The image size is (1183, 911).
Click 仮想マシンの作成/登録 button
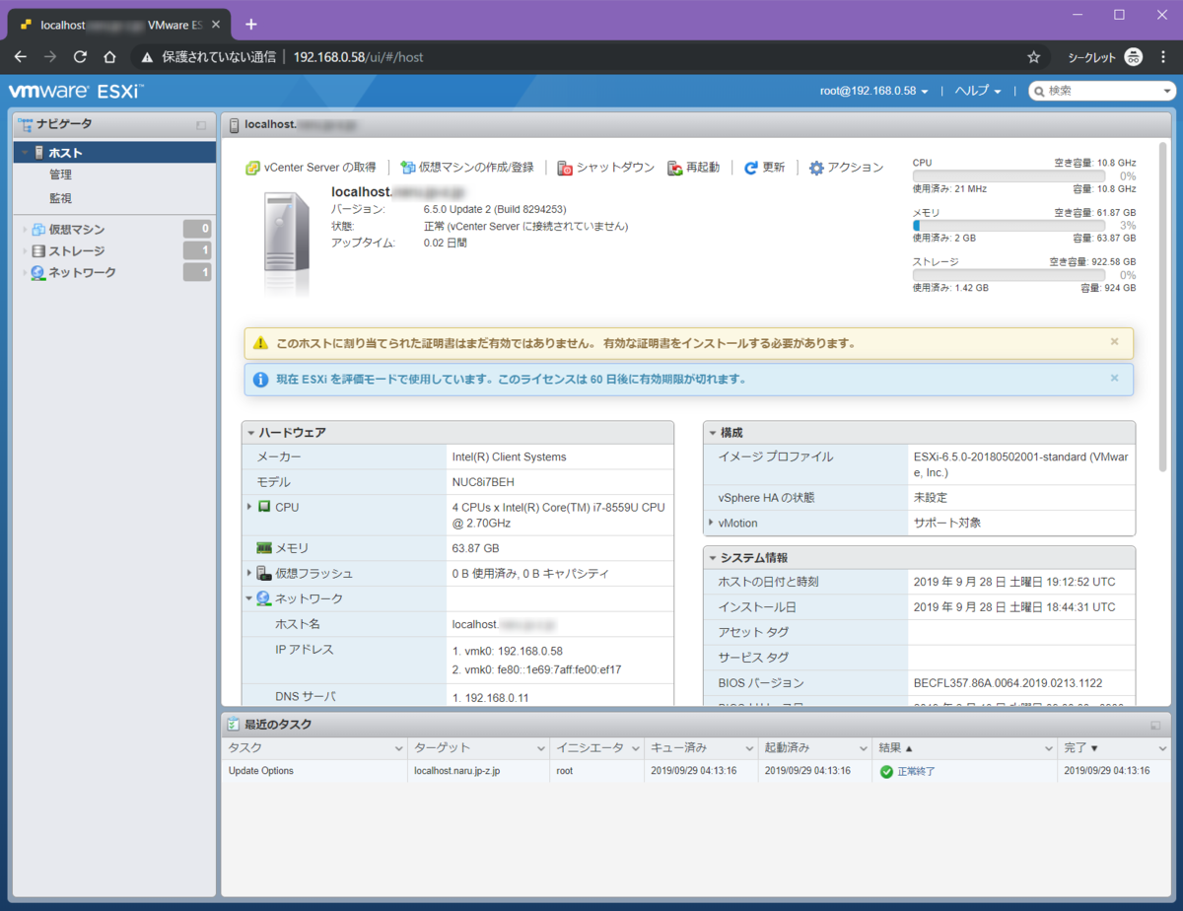point(467,168)
